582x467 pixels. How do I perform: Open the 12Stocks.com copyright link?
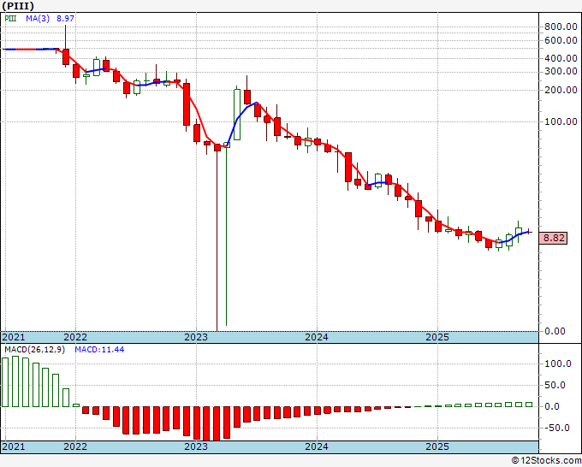pyautogui.click(x=546, y=461)
